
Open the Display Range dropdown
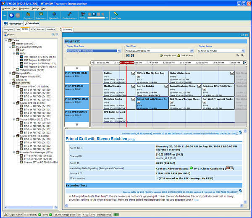[x=243, y=50]
